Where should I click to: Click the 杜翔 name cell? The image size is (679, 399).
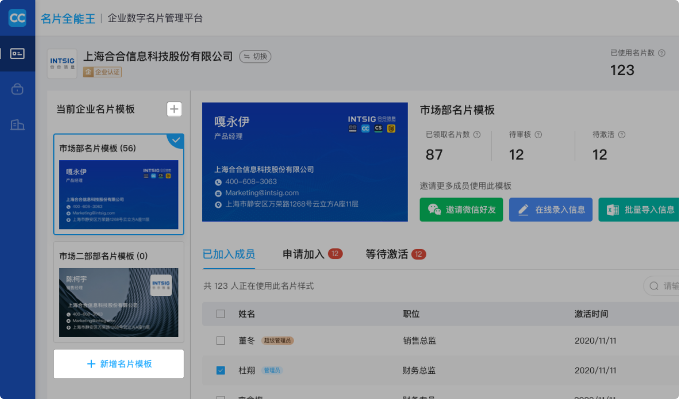tap(247, 370)
